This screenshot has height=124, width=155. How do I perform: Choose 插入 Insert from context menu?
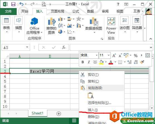tap(102, 110)
